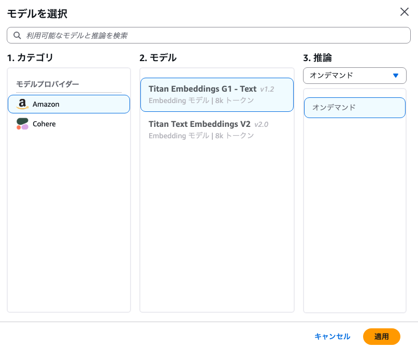Select the Cohere provider
The width and height of the screenshot is (418, 348).
click(x=69, y=124)
